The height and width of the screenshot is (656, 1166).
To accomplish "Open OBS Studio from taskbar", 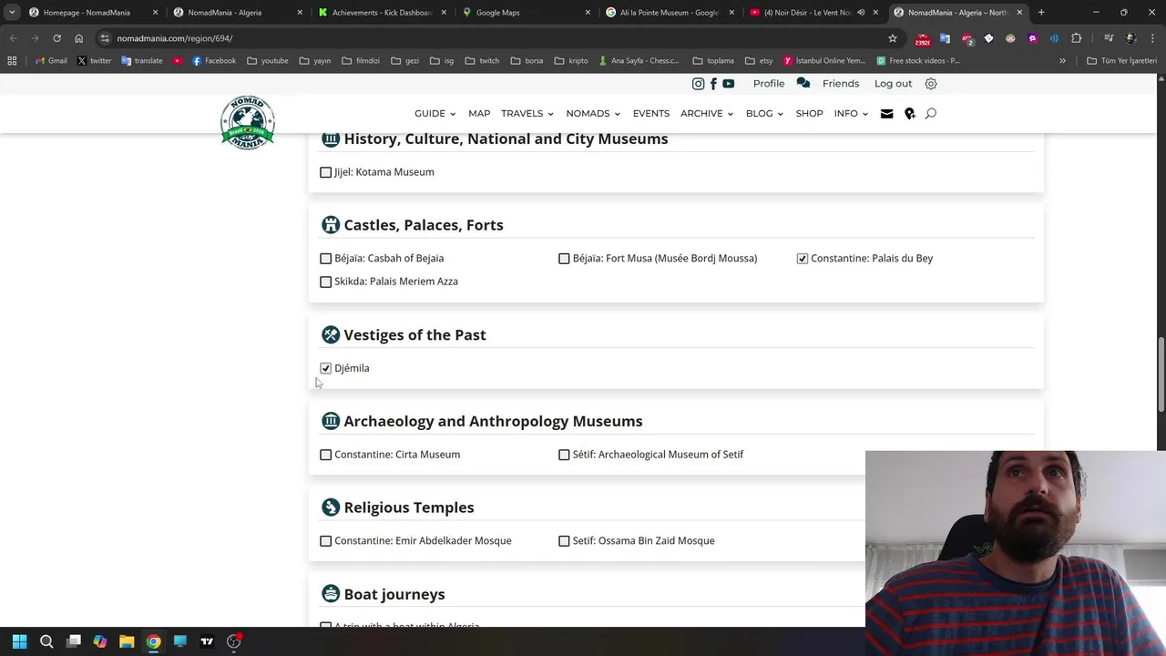I will [x=233, y=641].
